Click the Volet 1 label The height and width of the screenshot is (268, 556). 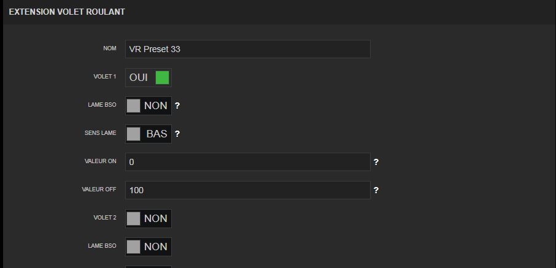[x=104, y=77]
